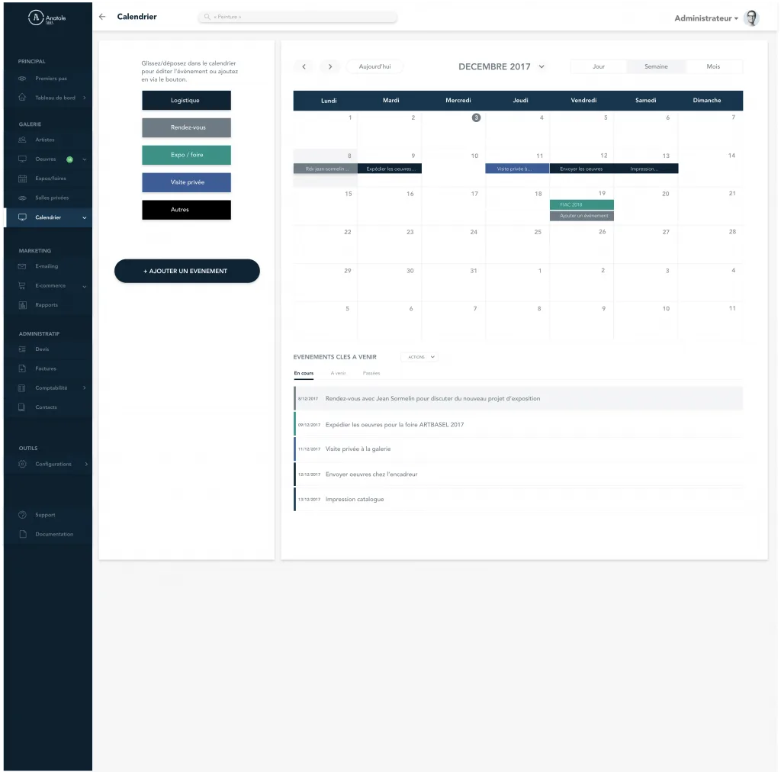Open the Contacts sidebar link
The height and width of the screenshot is (772, 781).
[x=46, y=407]
